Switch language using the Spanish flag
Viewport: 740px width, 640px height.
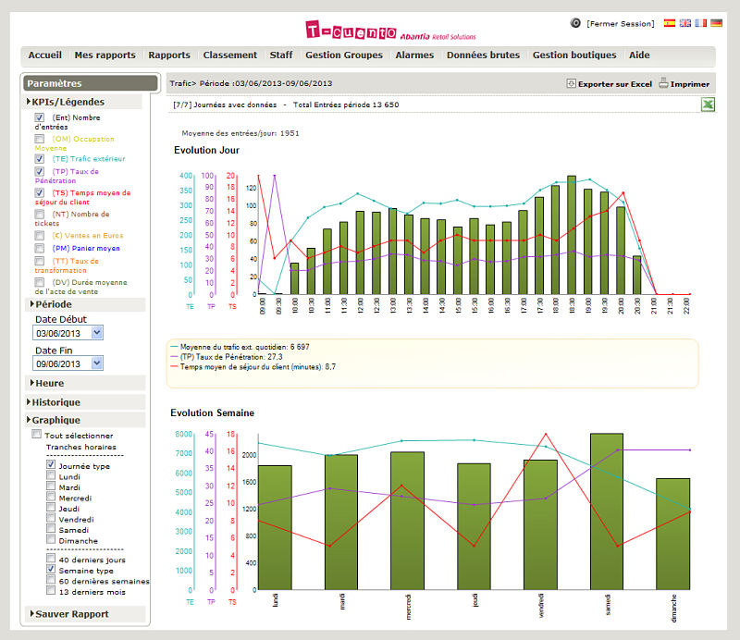pos(670,23)
